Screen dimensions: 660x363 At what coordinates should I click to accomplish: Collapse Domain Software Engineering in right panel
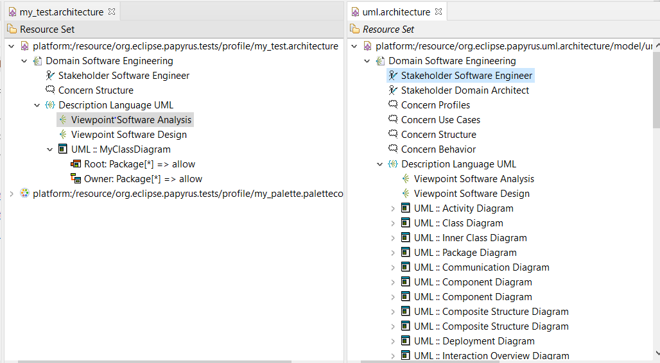click(x=367, y=61)
